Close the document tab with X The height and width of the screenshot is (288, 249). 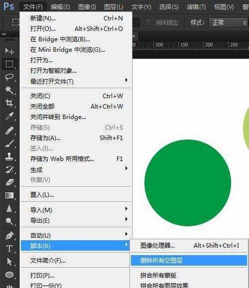[134, 36]
